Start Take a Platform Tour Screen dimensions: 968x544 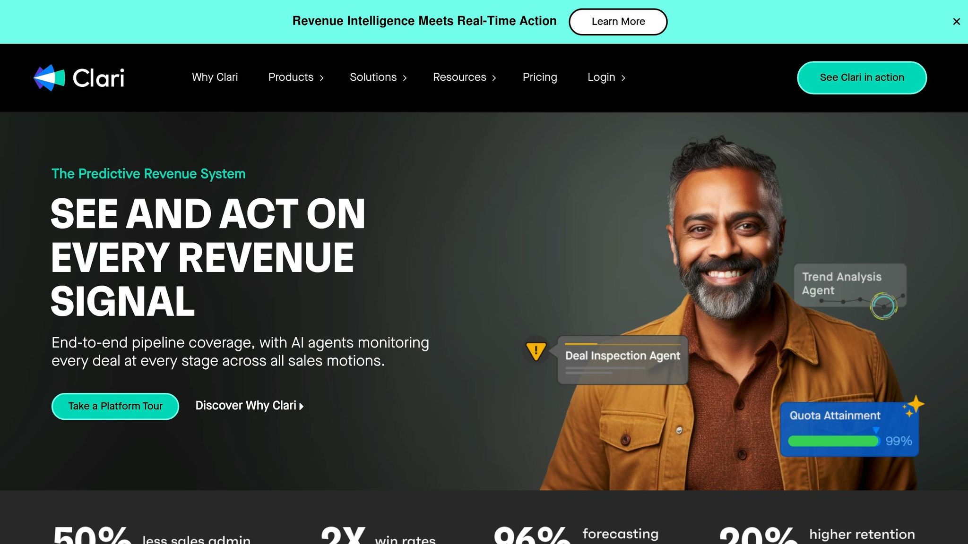pyautogui.click(x=115, y=406)
